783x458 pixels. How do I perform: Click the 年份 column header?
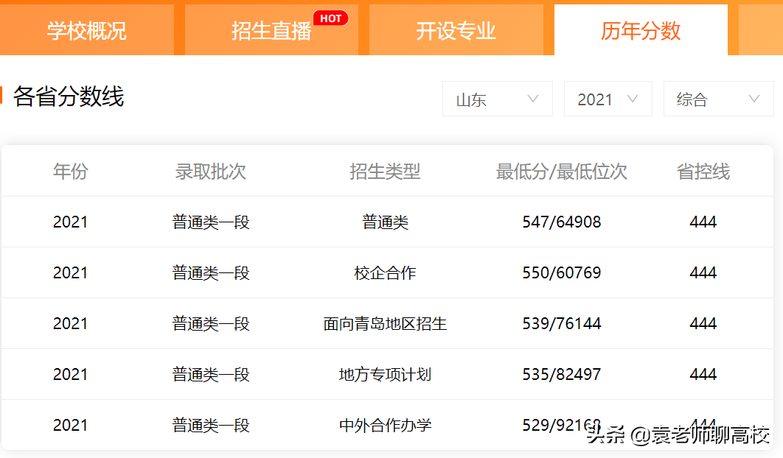[x=70, y=170]
